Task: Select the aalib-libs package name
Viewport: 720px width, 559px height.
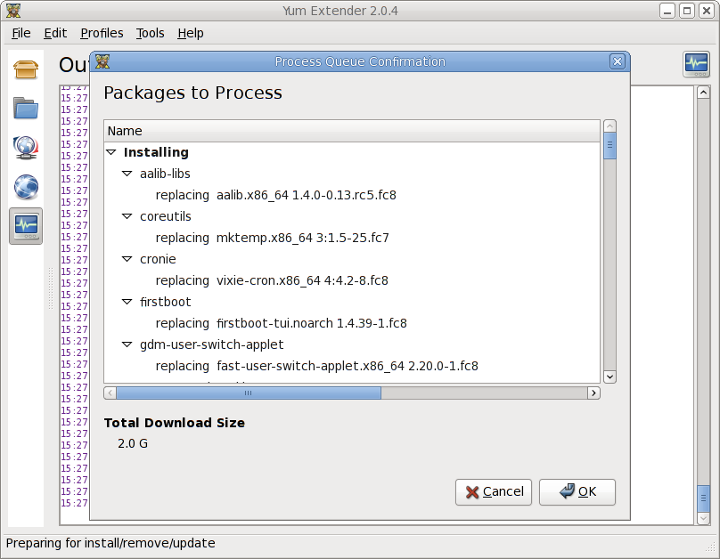Action: tap(165, 174)
